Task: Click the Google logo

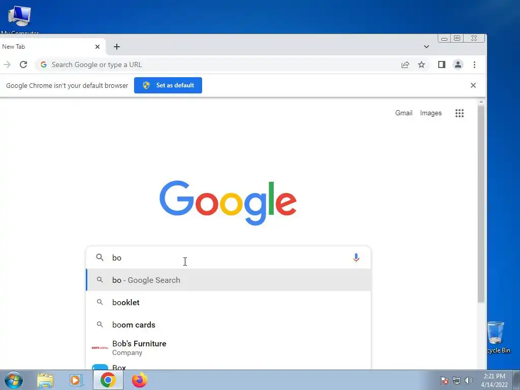Action: 228,203
